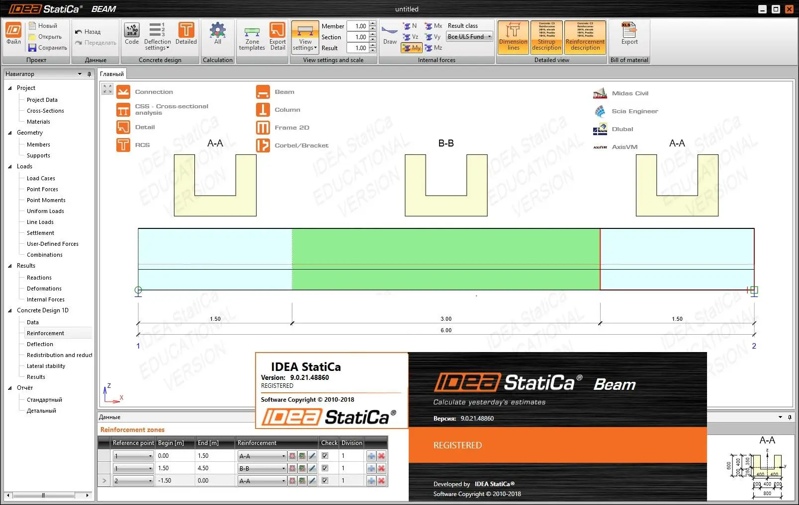
Task: Open CSS Cross-sectional analysis module
Action: click(x=163, y=109)
